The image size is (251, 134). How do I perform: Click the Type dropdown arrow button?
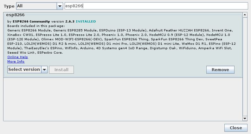pos(60,6)
